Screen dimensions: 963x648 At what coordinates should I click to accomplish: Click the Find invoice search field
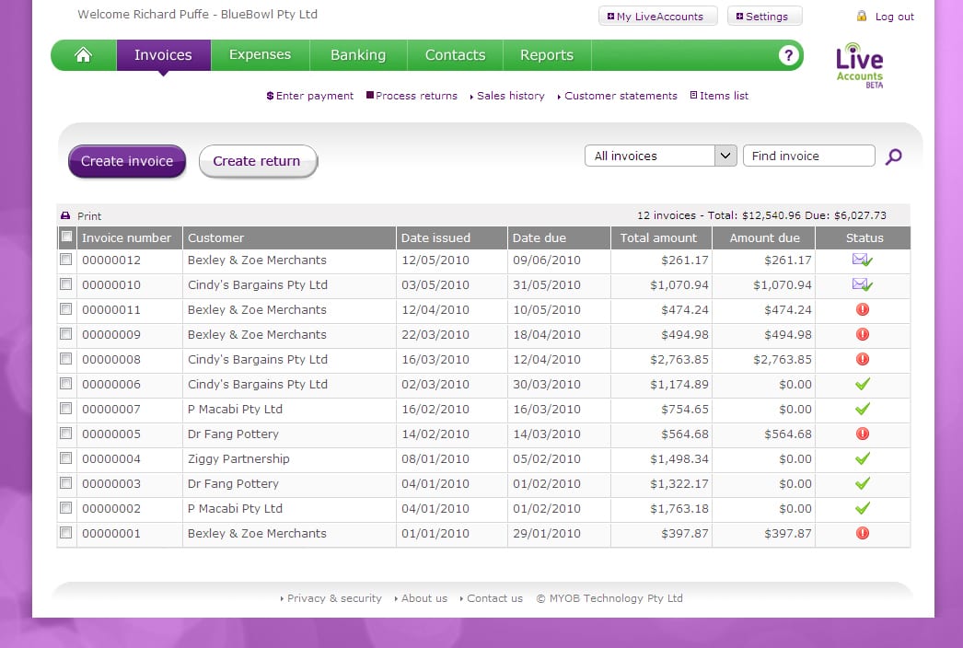pyautogui.click(x=809, y=156)
